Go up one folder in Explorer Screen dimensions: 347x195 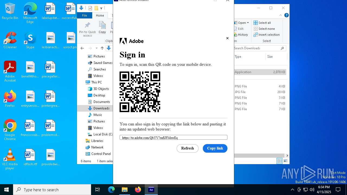[x=102, y=48]
